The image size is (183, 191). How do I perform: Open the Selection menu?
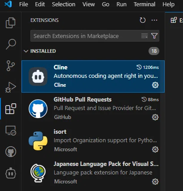coord(64,4)
